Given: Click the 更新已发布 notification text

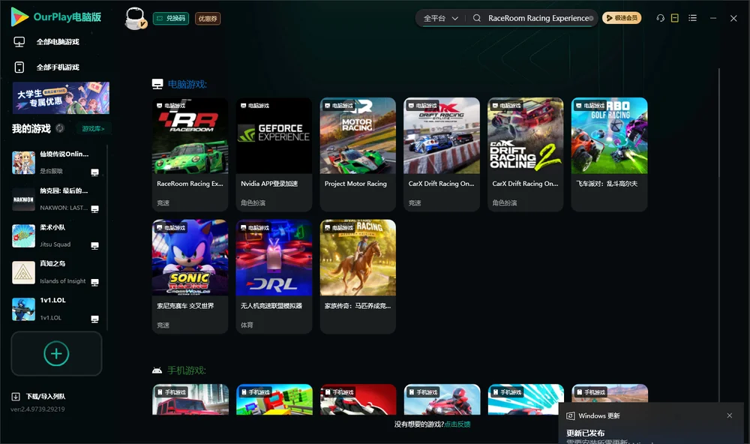Looking at the screenshot, I should (x=586, y=433).
